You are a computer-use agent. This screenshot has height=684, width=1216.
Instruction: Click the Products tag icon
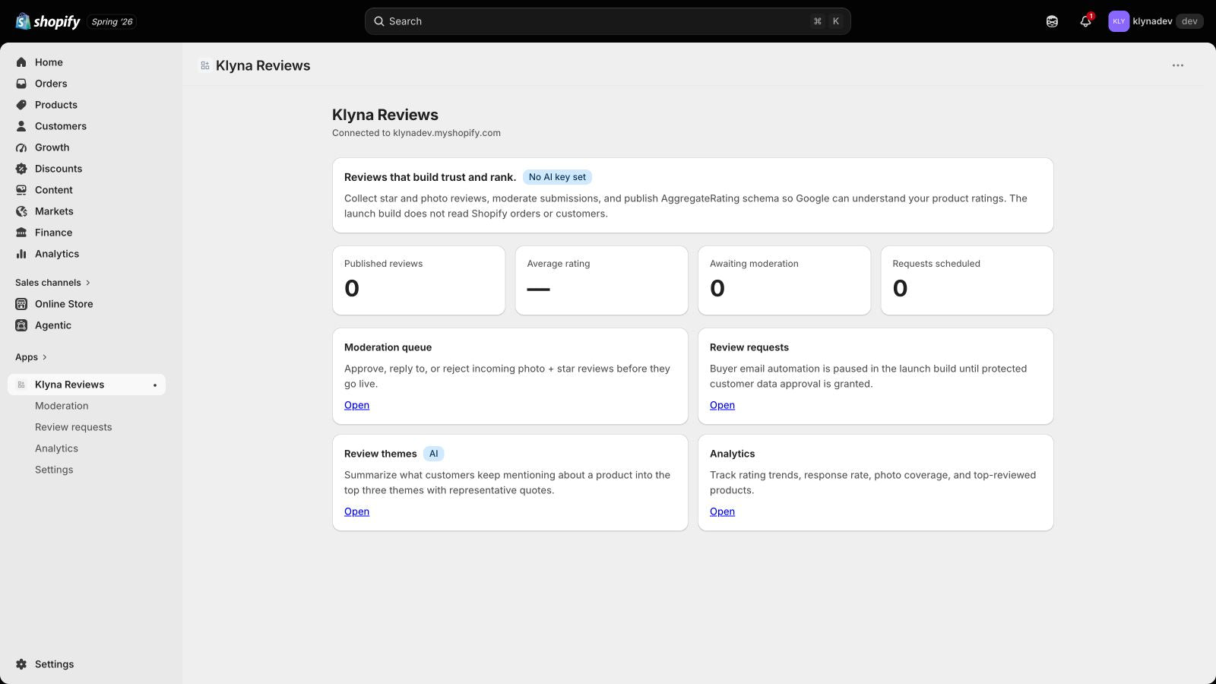coord(21,105)
